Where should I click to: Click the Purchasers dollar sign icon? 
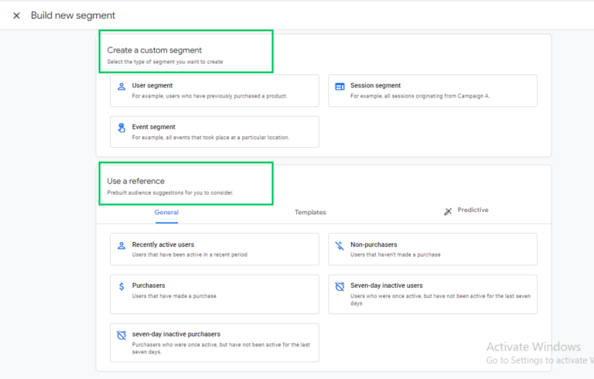pyautogui.click(x=121, y=286)
